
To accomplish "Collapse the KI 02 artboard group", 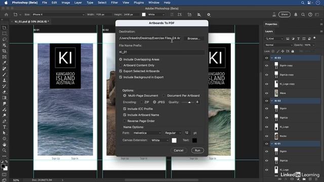I will tap(272, 101).
